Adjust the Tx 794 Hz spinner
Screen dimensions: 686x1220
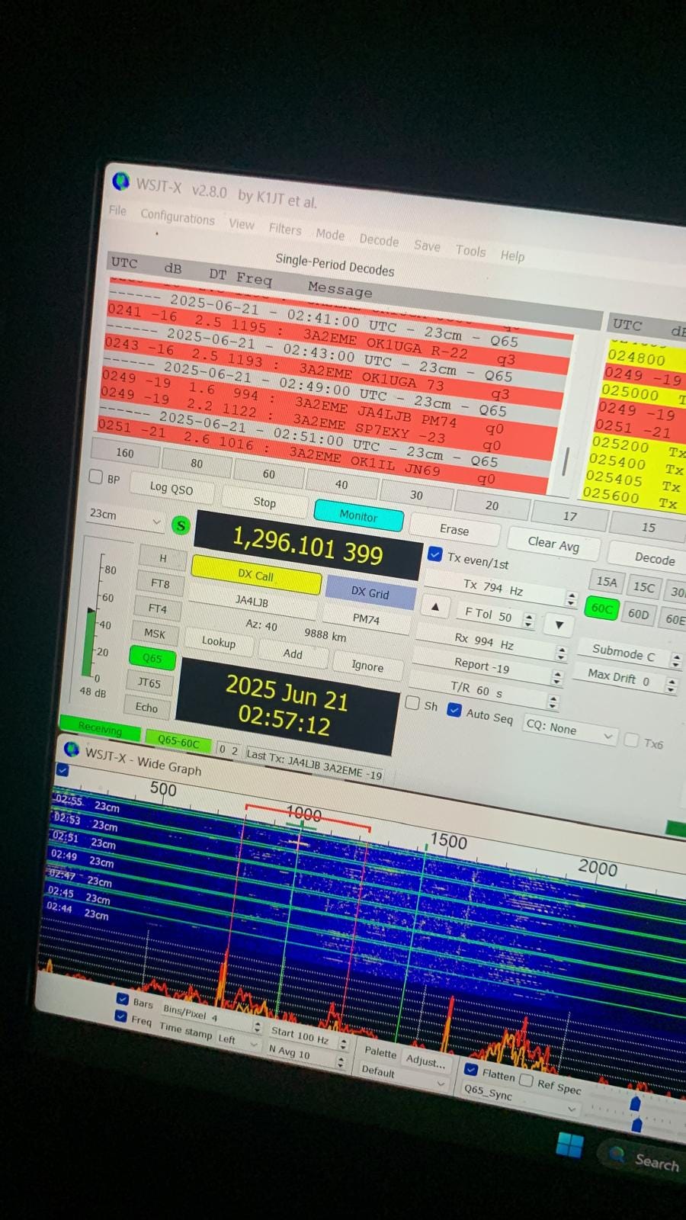(571, 599)
